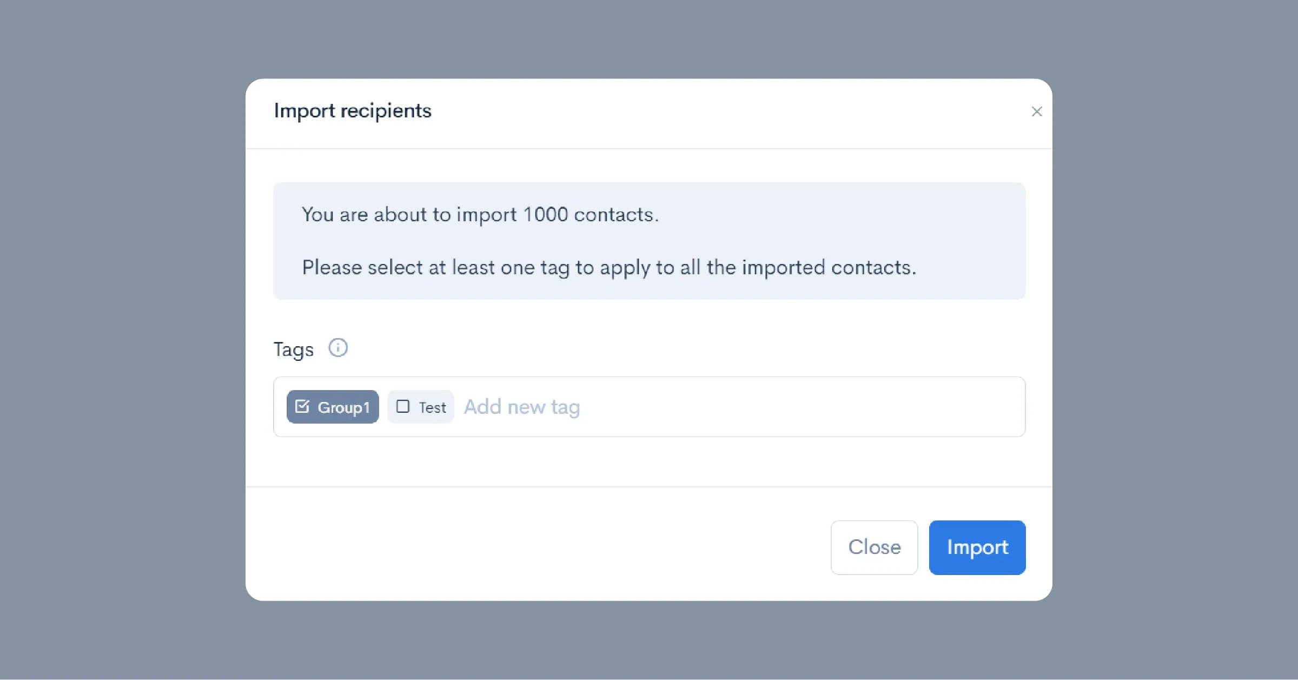The image size is (1298, 680).
Task: Click the Add new tag field
Action: tap(522, 407)
